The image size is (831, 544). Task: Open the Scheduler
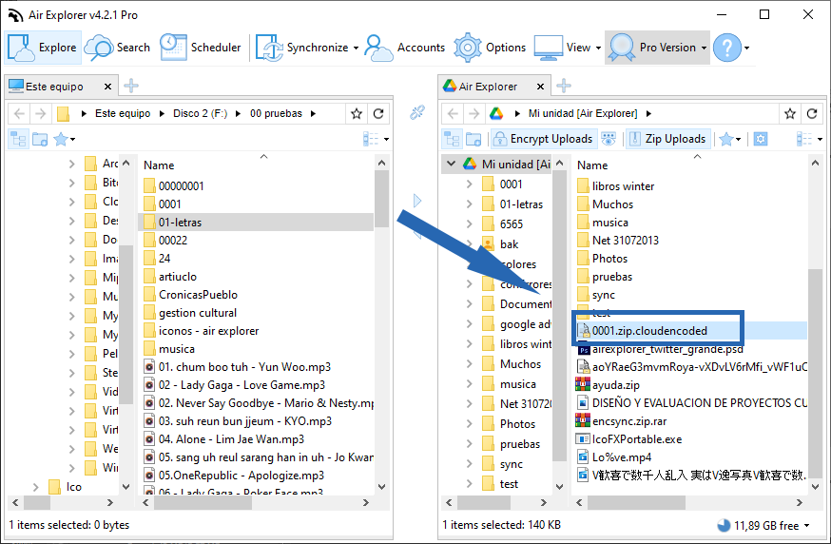click(201, 48)
